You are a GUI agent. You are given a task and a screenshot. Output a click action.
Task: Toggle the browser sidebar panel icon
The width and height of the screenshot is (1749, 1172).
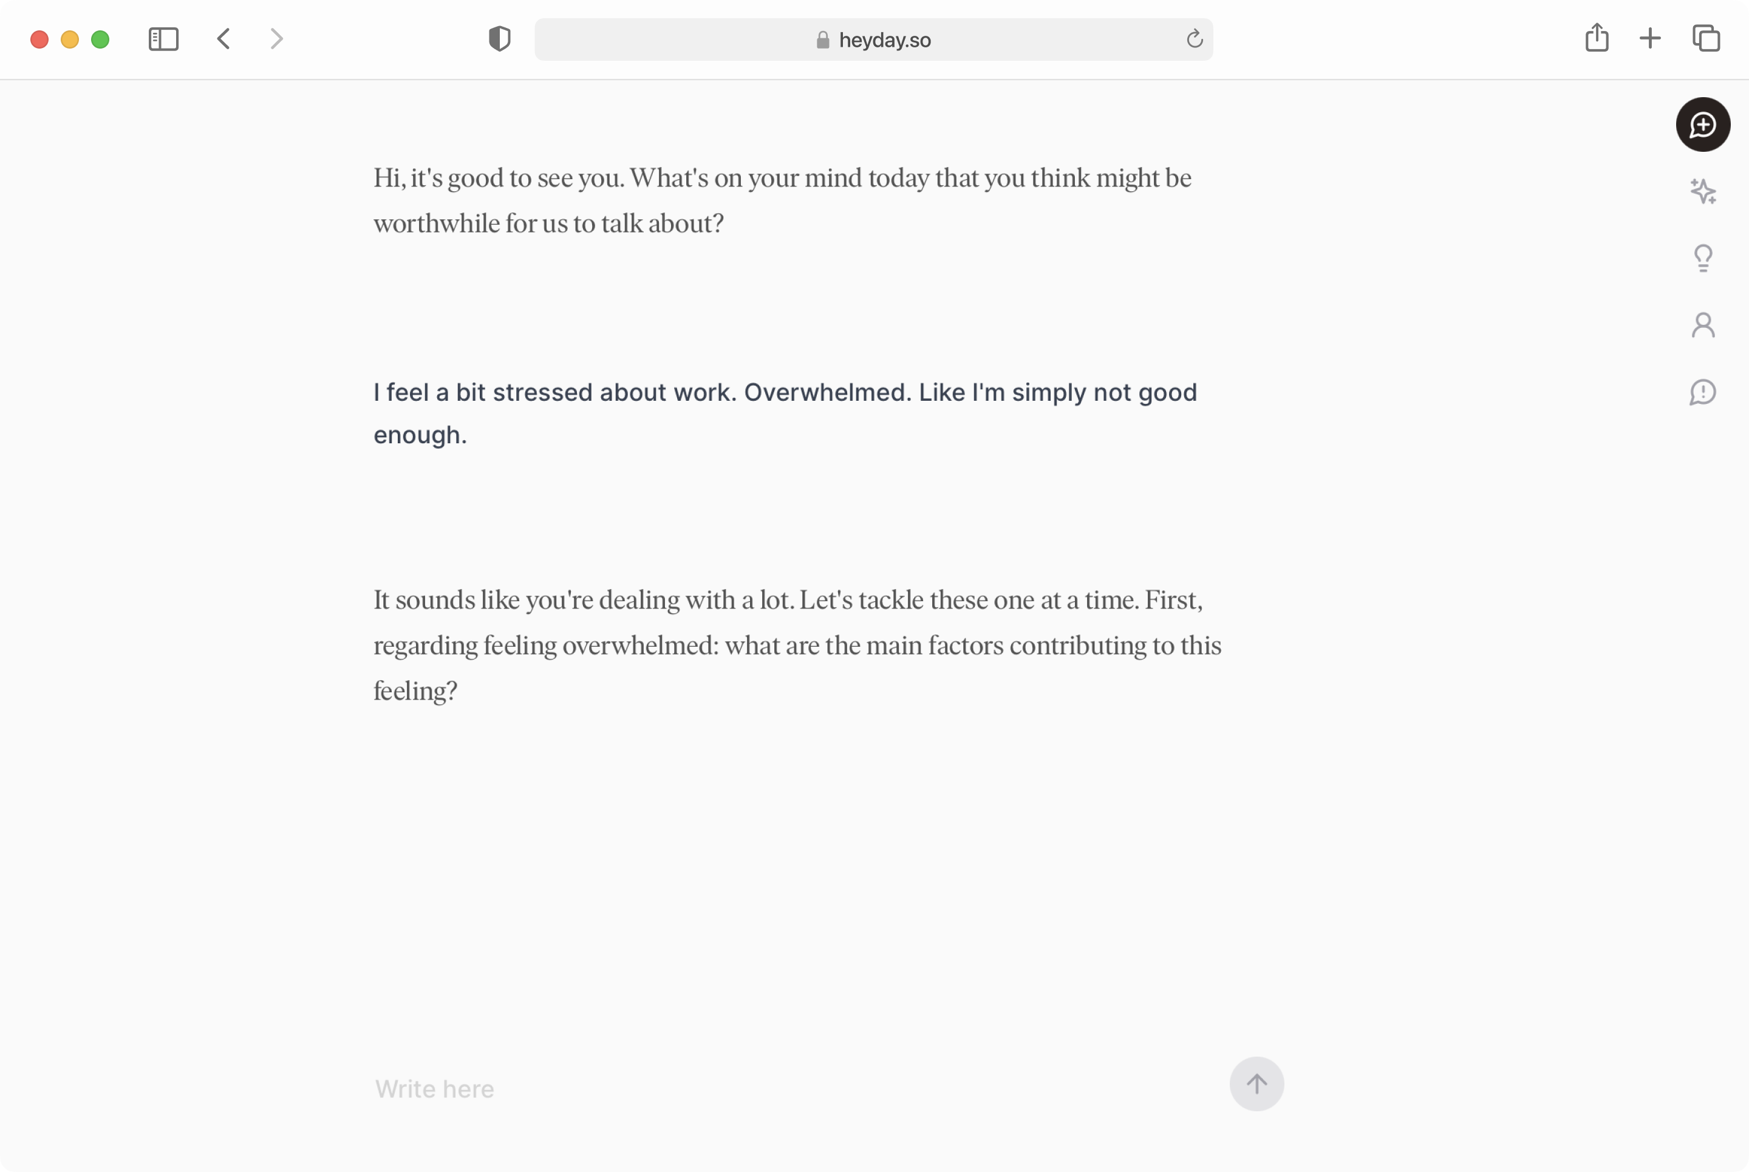click(x=164, y=39)
